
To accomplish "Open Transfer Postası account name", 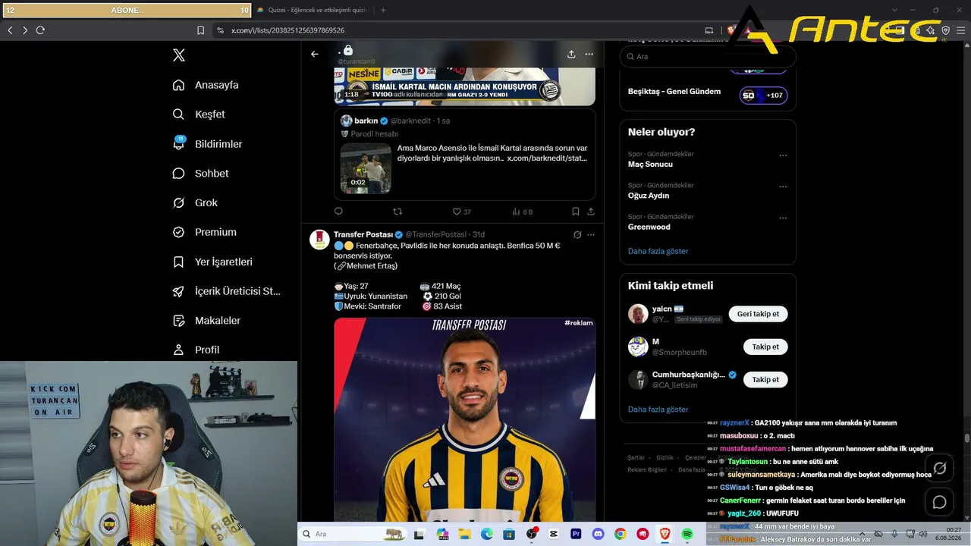I will [x=363, y=234].
